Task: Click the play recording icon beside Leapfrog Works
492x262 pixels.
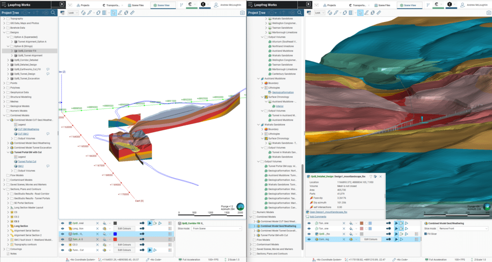Action: (x=62, y=4)
